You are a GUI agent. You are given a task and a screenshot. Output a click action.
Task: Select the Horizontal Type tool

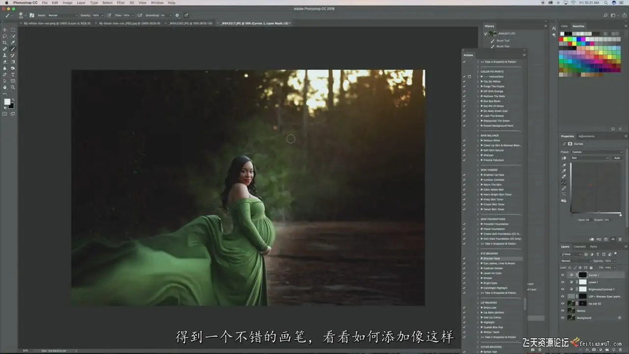[13, 75]
